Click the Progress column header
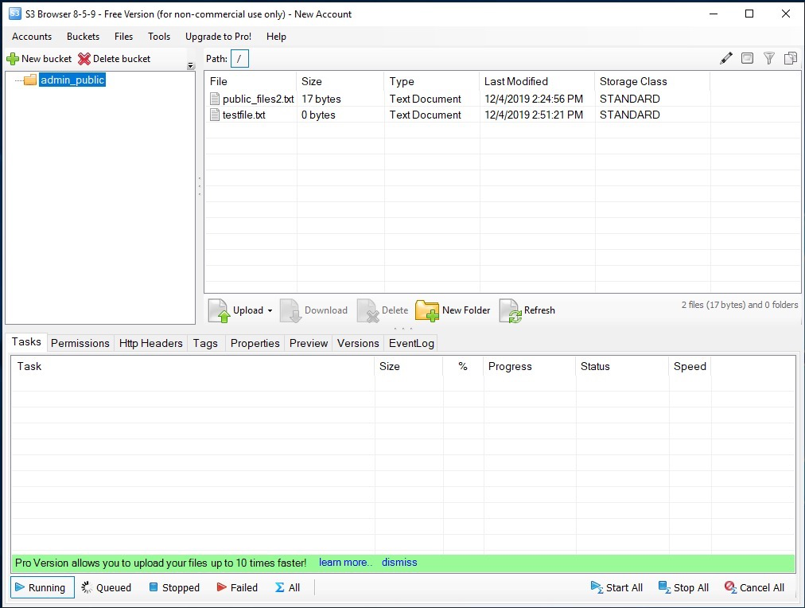Image resolution: width=805 pixels, height=608 pixels. point(529,366)
